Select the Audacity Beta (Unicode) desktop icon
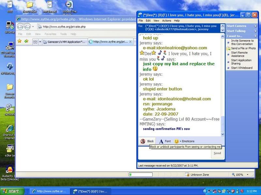Viewport: 261px width, 195px height. (x=10, y=173)
